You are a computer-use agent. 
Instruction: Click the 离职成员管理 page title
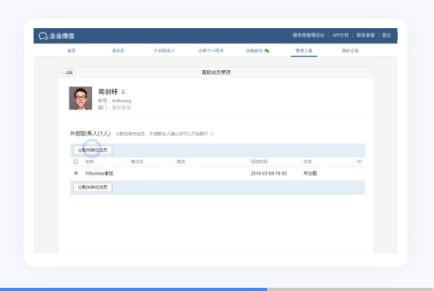tap(216, 73)
